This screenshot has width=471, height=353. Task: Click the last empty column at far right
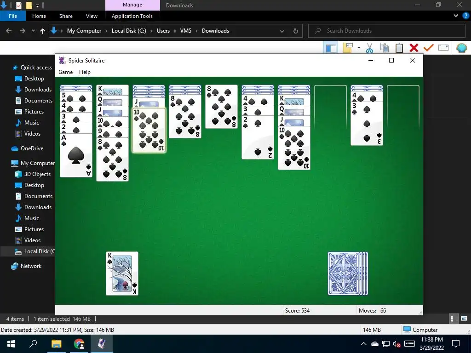403,107
